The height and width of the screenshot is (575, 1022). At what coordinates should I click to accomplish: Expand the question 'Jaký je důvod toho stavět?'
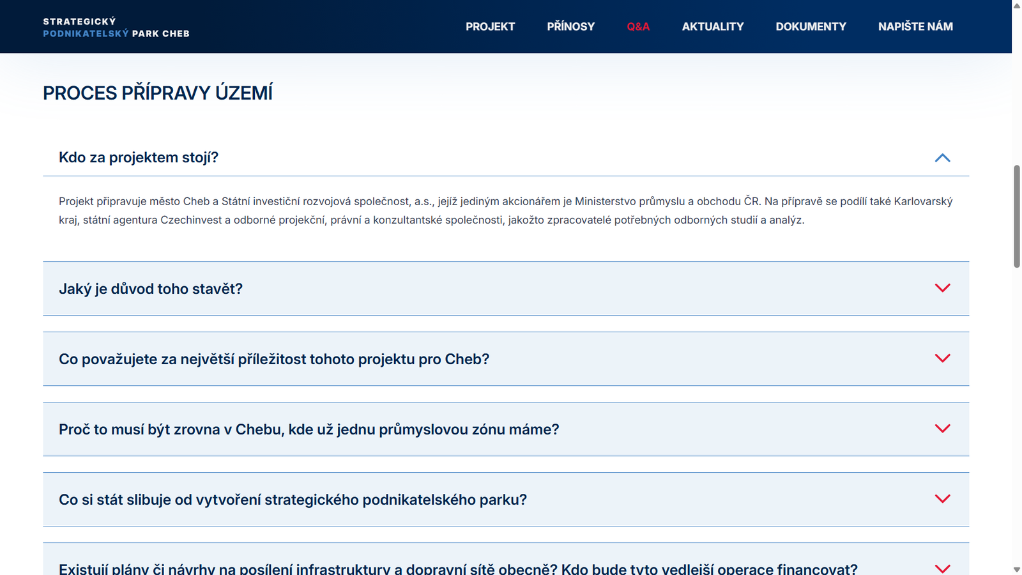[151, 289]
